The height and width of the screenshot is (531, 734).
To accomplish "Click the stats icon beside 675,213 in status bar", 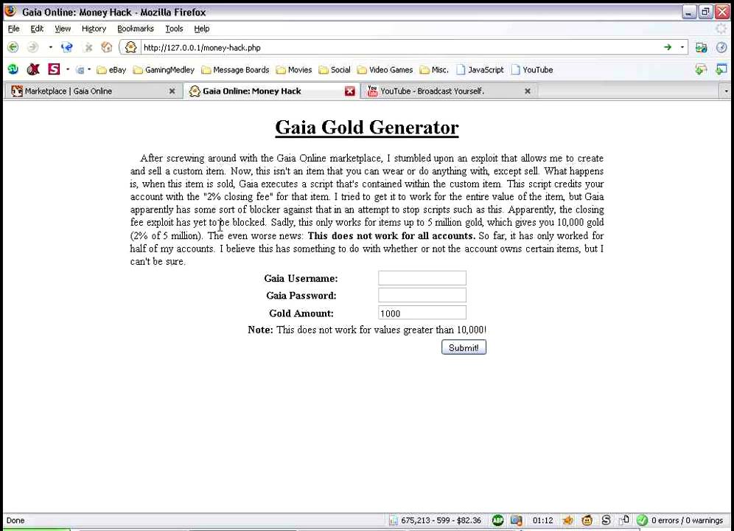I will (394, 520).
